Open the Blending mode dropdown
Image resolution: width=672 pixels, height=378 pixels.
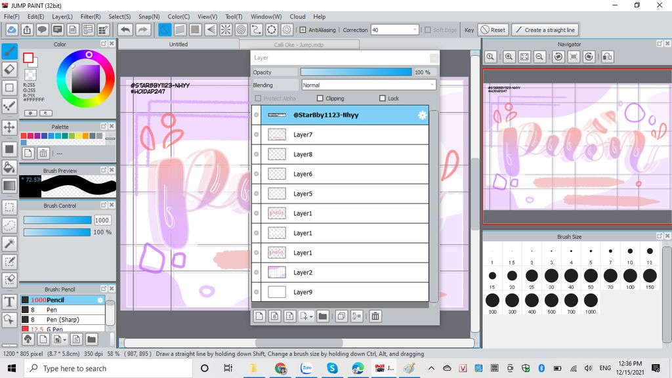(x=369, y=85)
